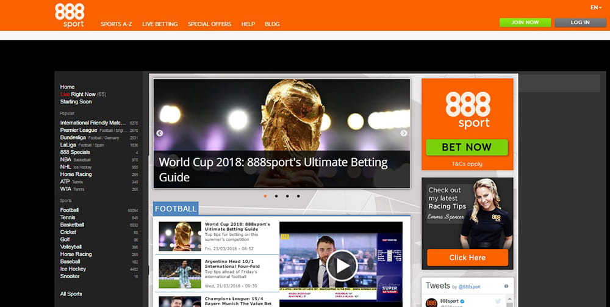610x307 pixels.
Task: Open Tweets widget info icon
Action: 506,286
